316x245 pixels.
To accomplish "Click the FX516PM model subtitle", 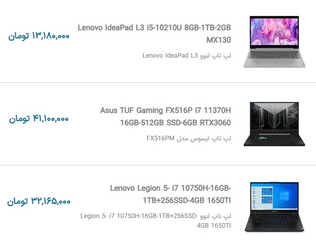I will click(x=189, y=138).
